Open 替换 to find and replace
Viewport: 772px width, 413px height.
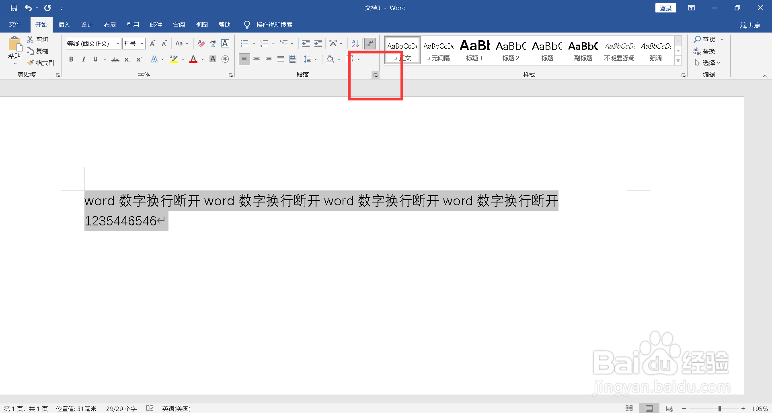708,51
